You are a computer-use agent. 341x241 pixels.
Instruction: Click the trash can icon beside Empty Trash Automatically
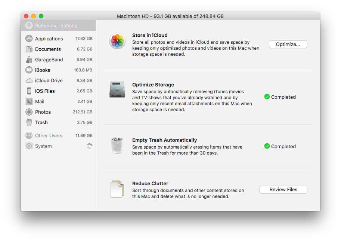tap(117, 145)
